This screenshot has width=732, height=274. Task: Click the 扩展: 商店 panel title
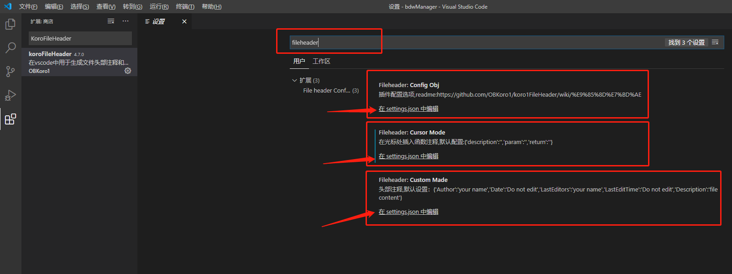[x=42, y=21]
